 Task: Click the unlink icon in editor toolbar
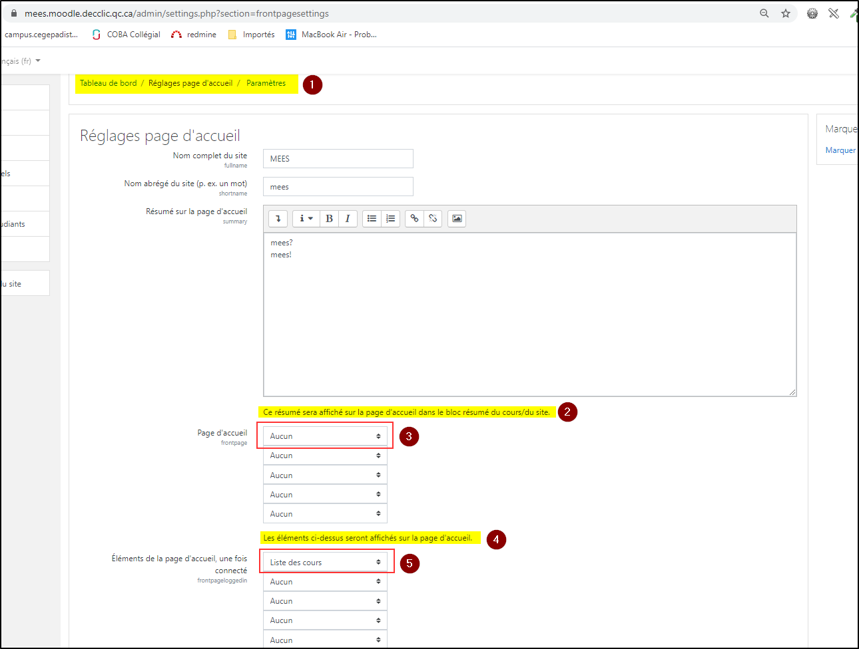click(433, 219)
